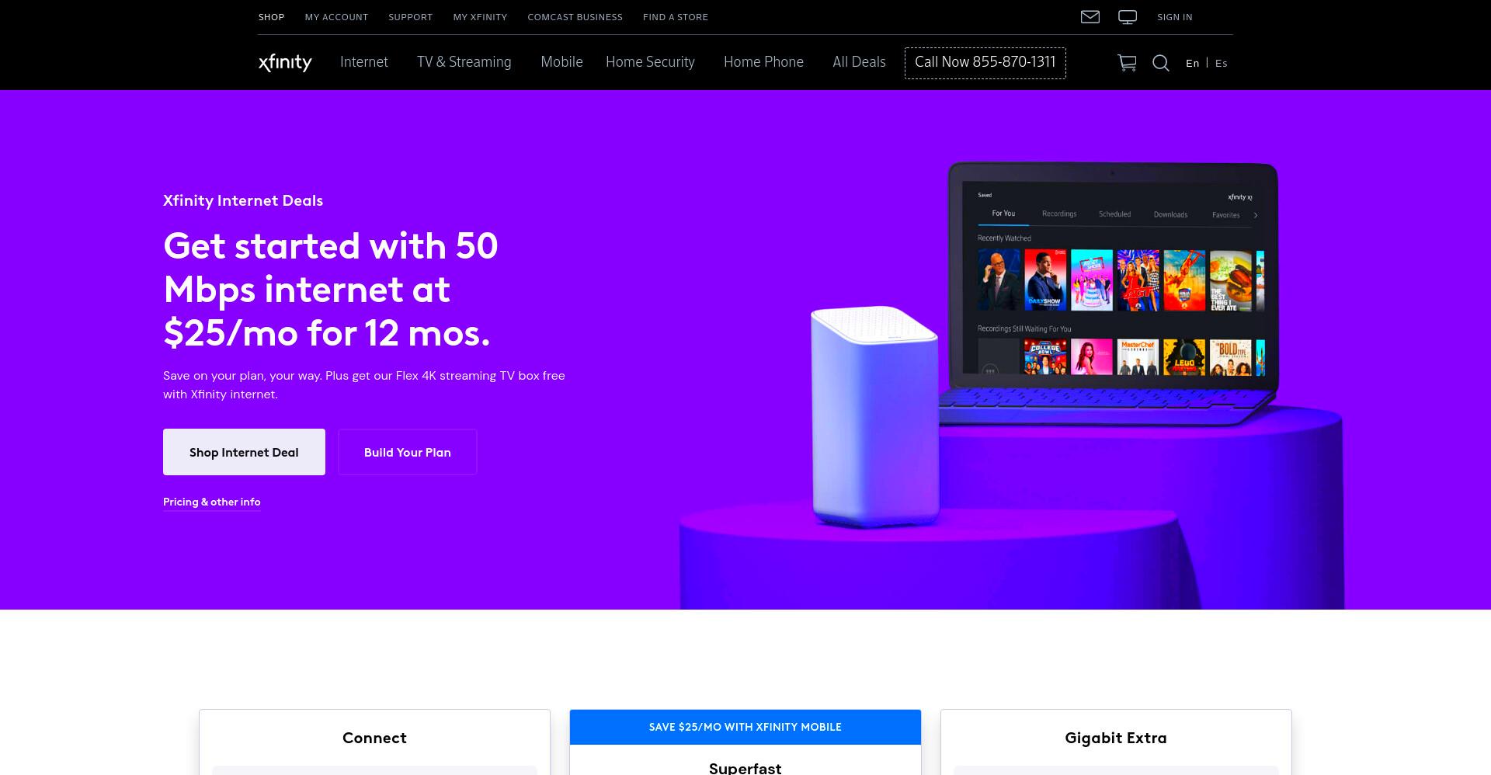Screen dimensions: 1491x775
Task: Open the mail envelope icon
Action: pos(1090,17)
